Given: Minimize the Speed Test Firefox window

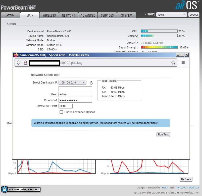Looking at the screenshot, I should coord(178,55).
